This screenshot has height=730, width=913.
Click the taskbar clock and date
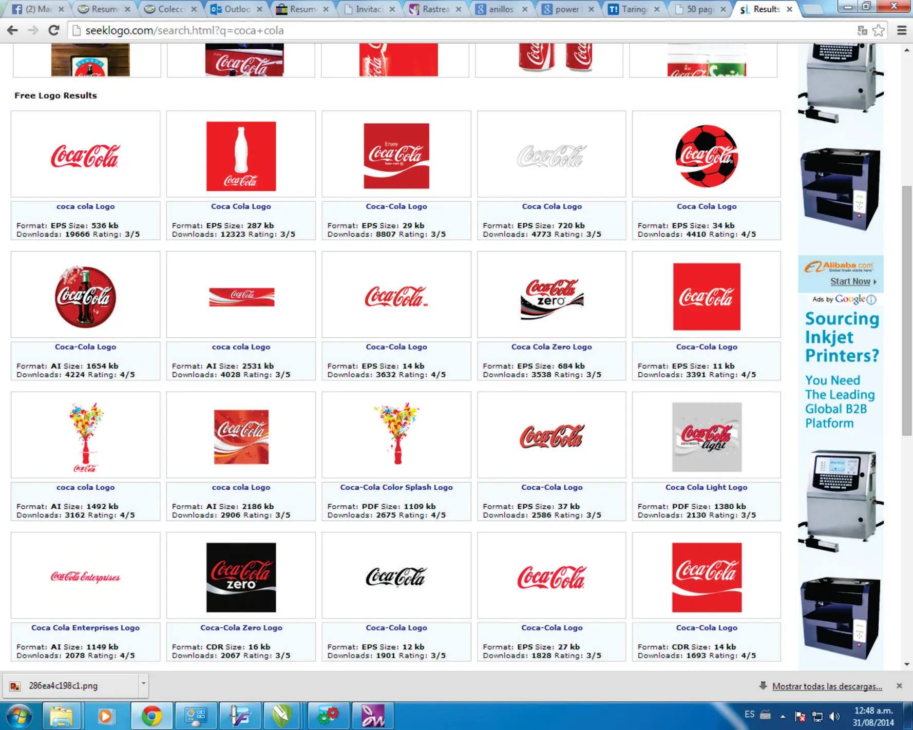pyautogui.click(x=873, y=716)
